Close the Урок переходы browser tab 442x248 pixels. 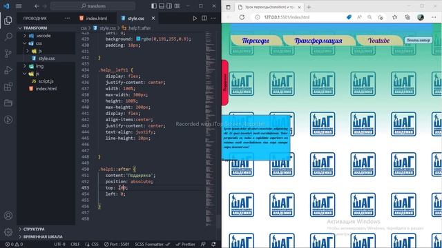(299, 7)
